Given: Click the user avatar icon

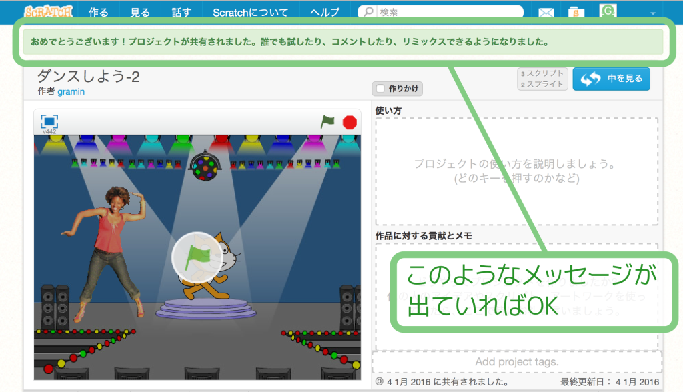Looking at the screenshot, I should pyautogui.click(x=608, y=11).
